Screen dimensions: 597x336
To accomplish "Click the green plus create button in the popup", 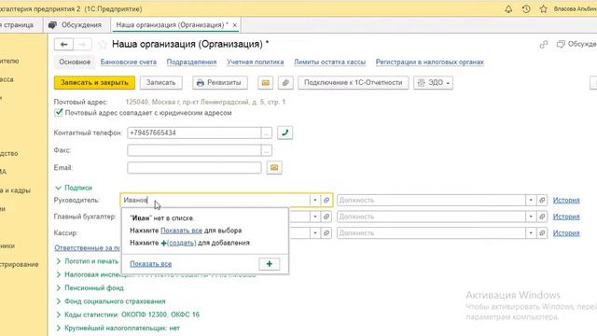I will click(270, 263).
